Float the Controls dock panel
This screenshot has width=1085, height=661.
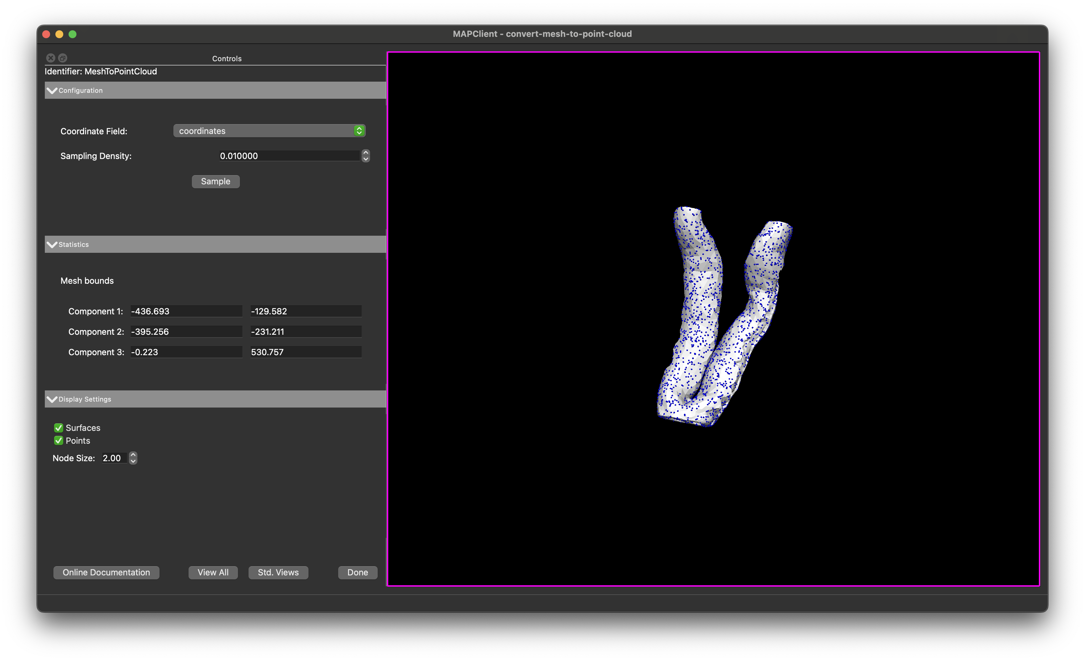(x=63, y=58)
